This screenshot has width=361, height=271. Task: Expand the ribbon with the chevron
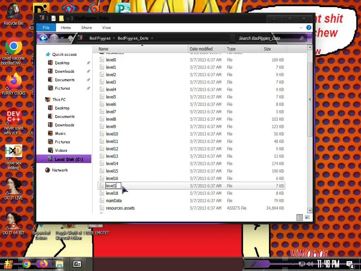pyautogui.click(x=301, y=28)
